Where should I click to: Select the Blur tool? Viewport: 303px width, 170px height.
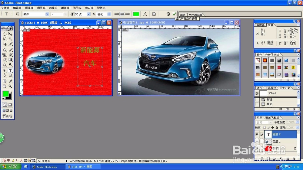(5, 64)
